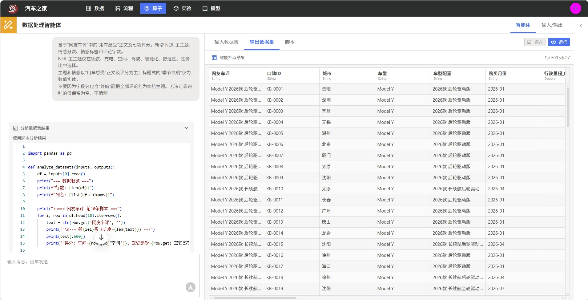Click the 口碑ID column header
Image resolution: width=588 pixels, height=300 pixels.
(292, 75)
